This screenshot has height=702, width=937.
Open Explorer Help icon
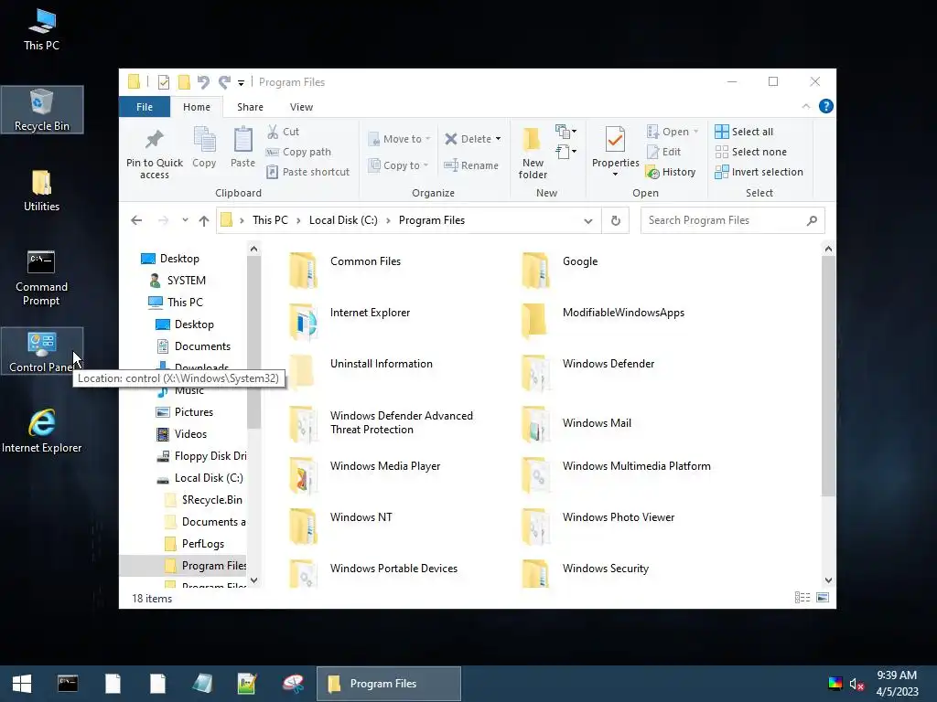point(826,106)
